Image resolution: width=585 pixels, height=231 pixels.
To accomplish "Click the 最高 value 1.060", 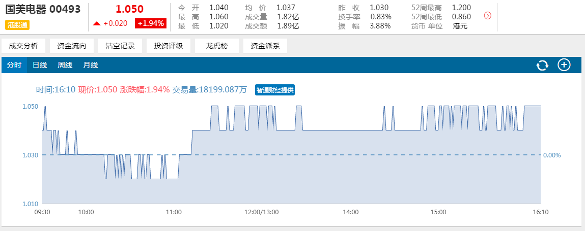I will click(x=219, y=17).
